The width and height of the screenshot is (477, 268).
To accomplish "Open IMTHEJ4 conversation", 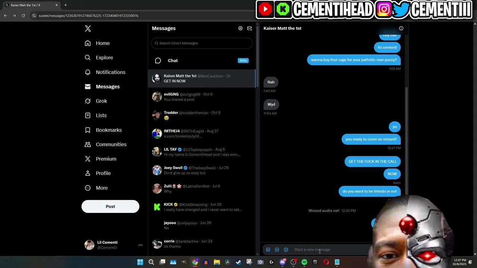I will point(202,134).
